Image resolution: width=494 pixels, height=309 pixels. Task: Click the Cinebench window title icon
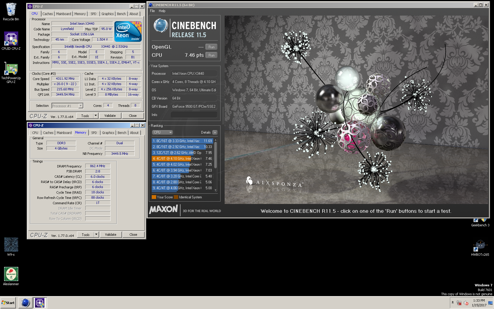(x=151, y=5)
